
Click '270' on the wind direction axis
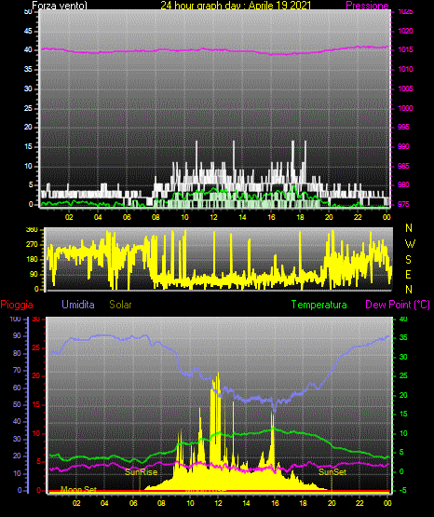32,245
